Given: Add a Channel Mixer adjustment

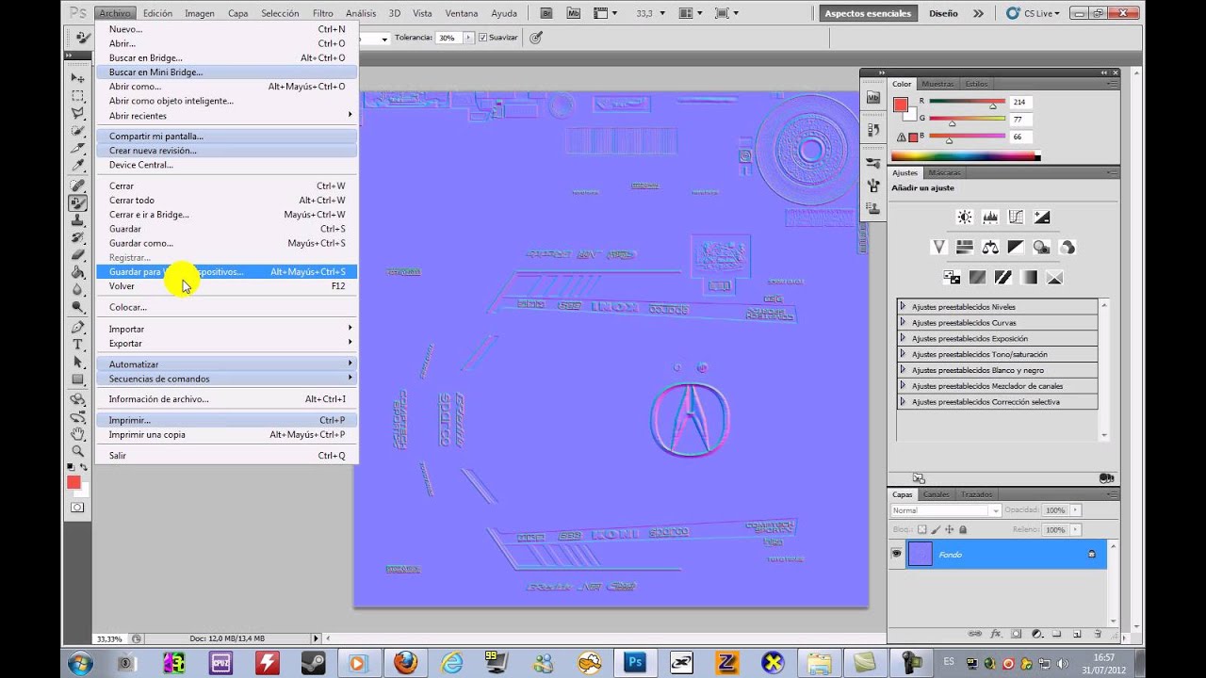Looking at the screenshot, I should [1067, 247].
